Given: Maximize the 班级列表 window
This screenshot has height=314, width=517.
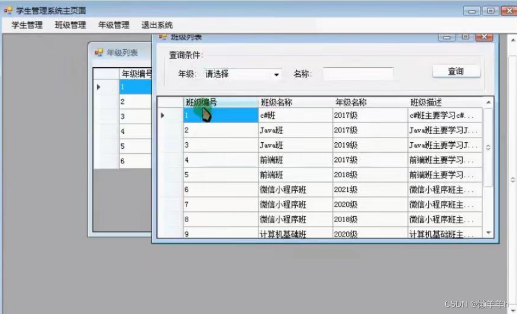Looking at the screenshot, I should tap(465, 37).
